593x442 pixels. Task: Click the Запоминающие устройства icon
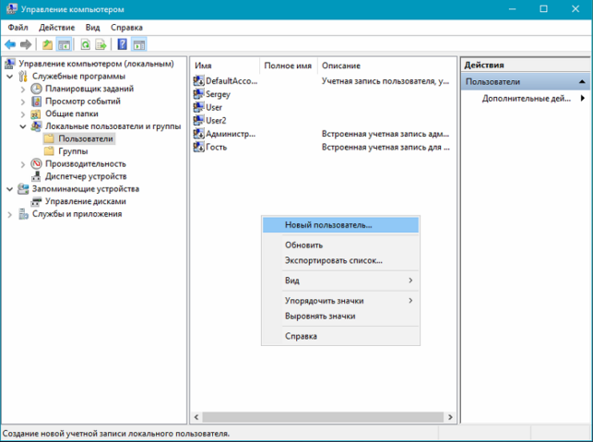(23, 188)
